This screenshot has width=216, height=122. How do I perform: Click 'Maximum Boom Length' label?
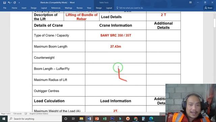(51, 46)
